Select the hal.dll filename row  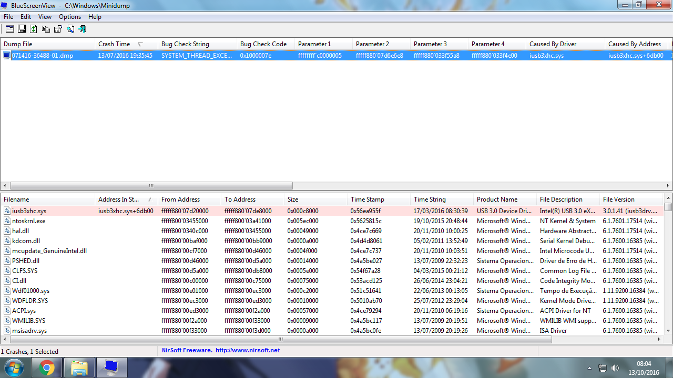[332, 231]
